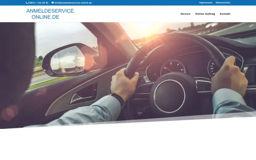The image size is (256, 160).
Task: Open the Datenschutz page
Action: [223, 3]
